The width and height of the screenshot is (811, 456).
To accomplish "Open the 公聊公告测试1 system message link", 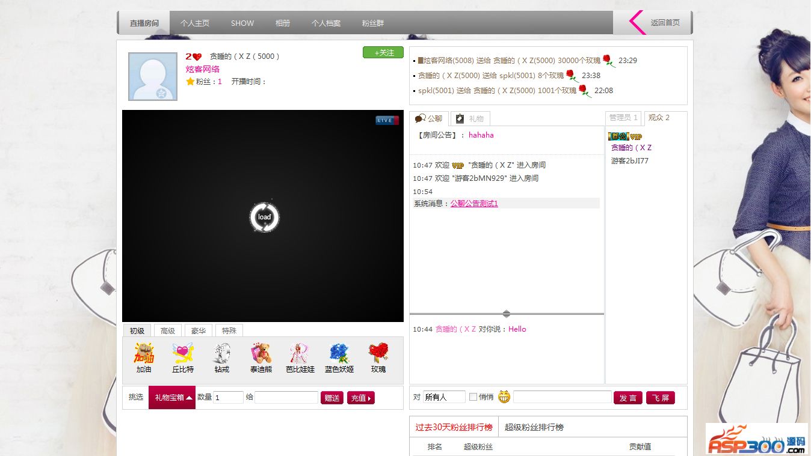I will pos(474,204).
